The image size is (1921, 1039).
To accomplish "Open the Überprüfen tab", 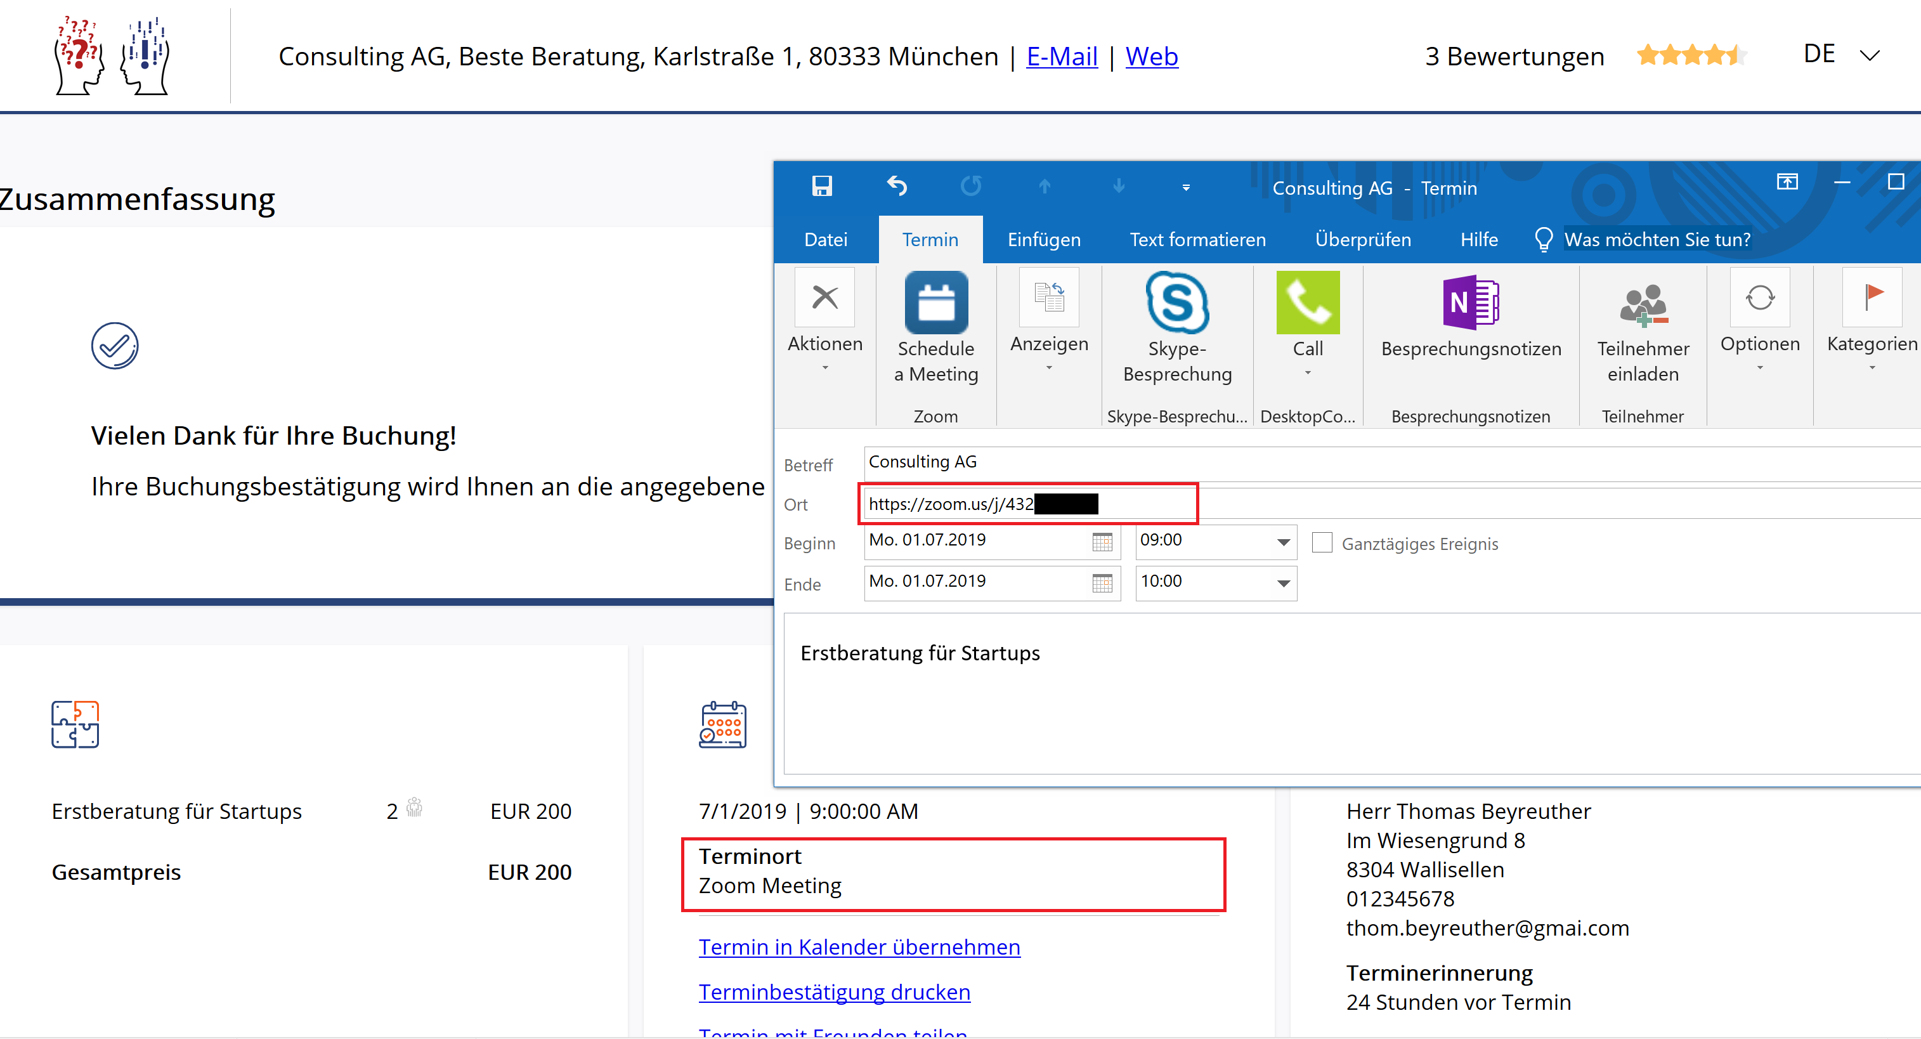I will (1362, 239).
